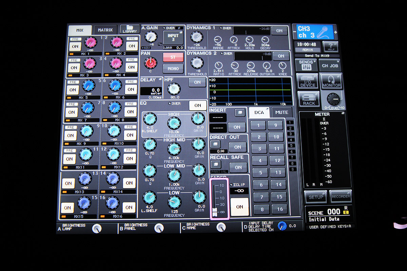
Task: Select the MX 1 send level knob
Action: click(91, 43)
